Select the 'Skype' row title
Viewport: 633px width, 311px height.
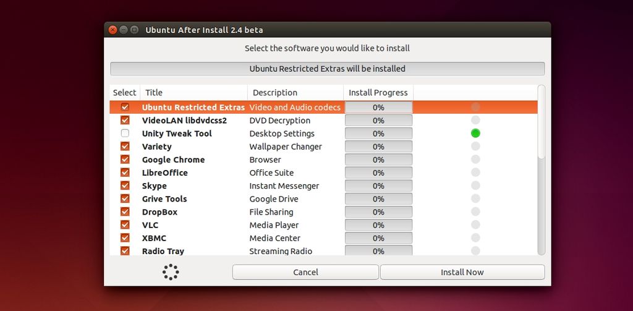click(154, 185)
